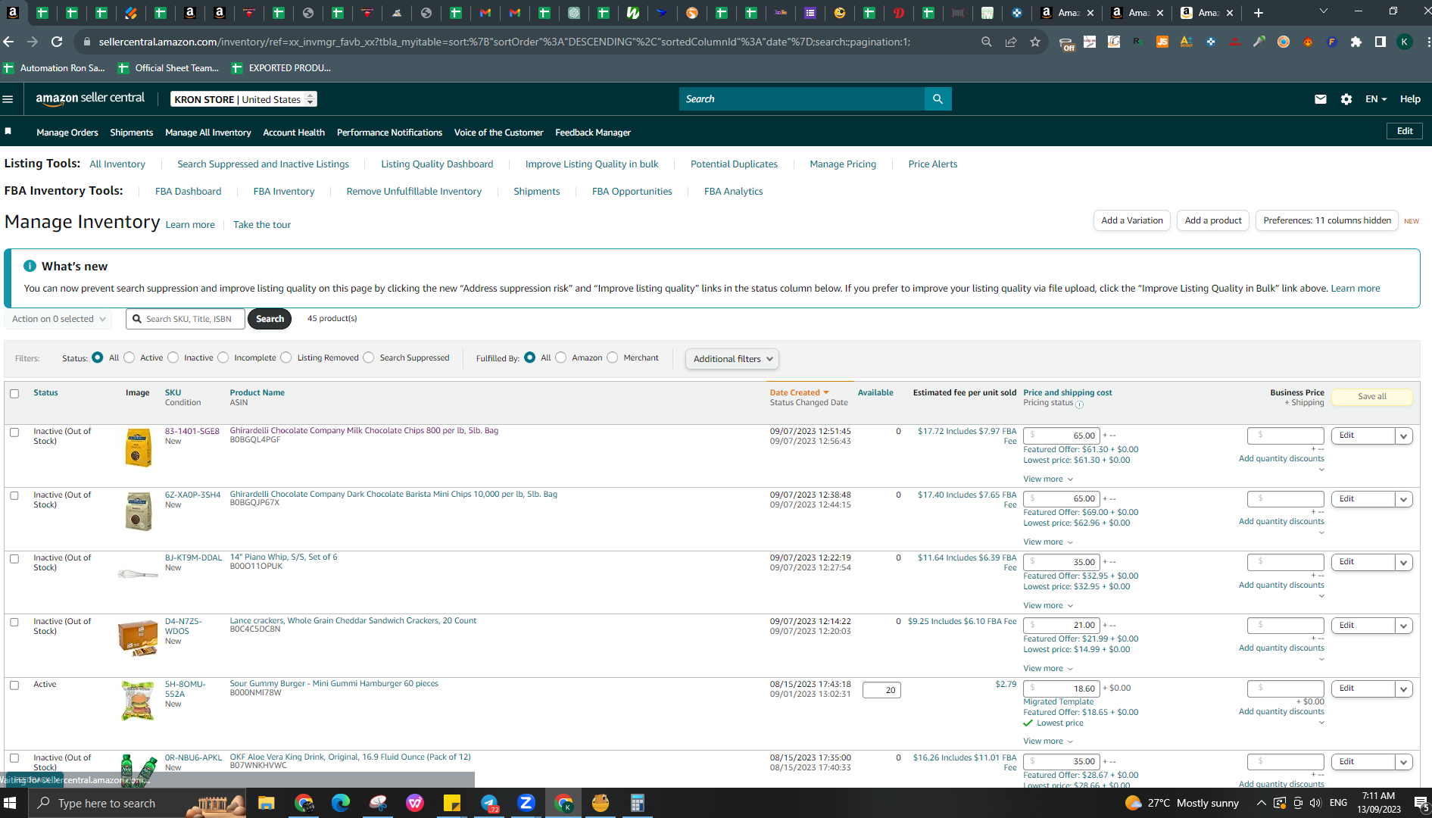Open the IP Alert extension
The image size is (1432, 818).
click(1235, 42)
